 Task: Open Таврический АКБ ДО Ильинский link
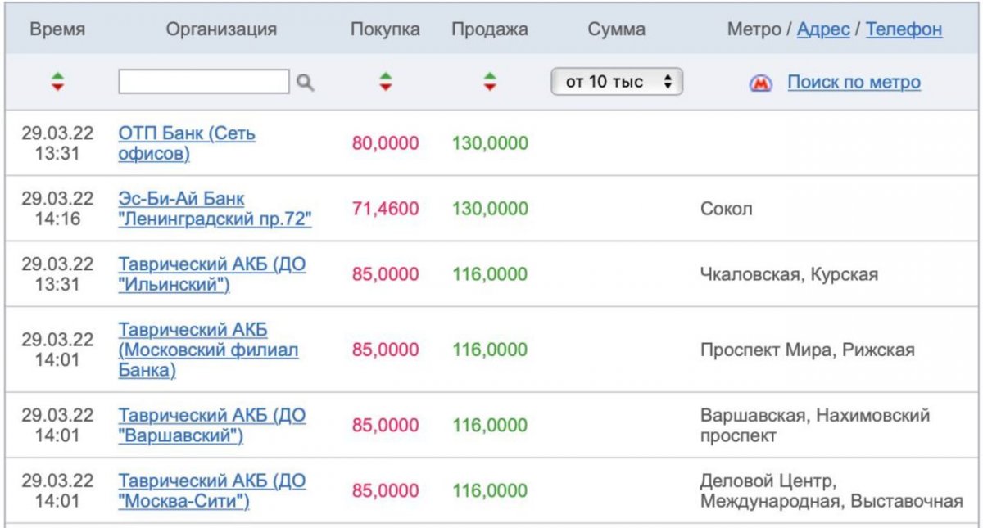coord(212,274)
